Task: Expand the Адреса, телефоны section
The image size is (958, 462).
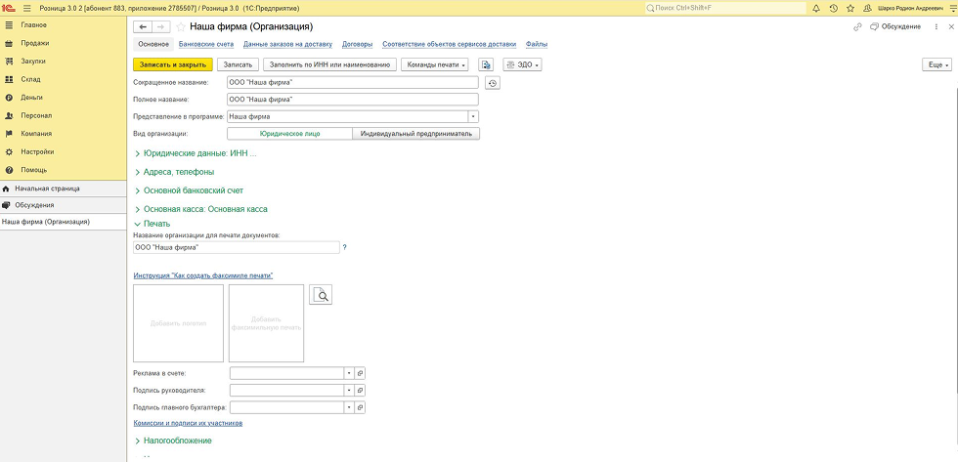Action: point(178,172)
